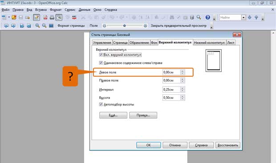Switch to the Фон tab
The width and height of the screenshot is (276, 163).
point(154,43)
